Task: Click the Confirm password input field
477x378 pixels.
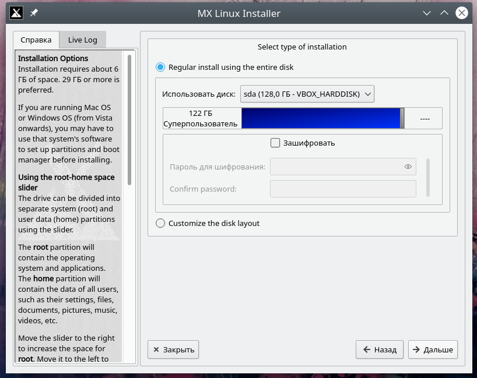Action: [343, 189]
